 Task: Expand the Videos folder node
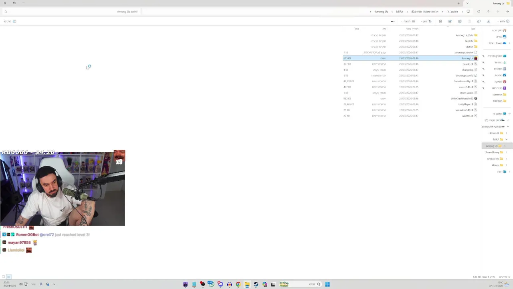tap(506, 165)
